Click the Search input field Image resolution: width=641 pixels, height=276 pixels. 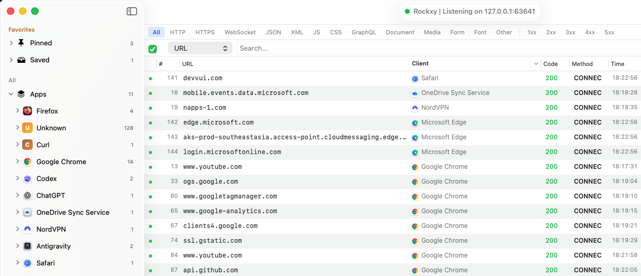click(x=437, y=48)
